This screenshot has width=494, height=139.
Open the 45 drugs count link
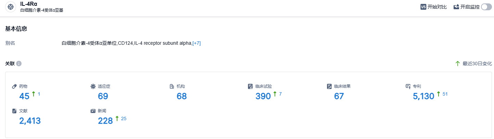click(24, 96)
